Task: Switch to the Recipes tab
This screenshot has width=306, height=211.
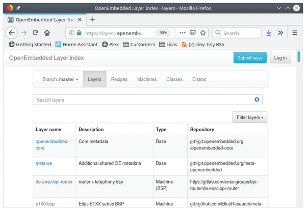Action: pyautogui.click(x=119, y=79)
